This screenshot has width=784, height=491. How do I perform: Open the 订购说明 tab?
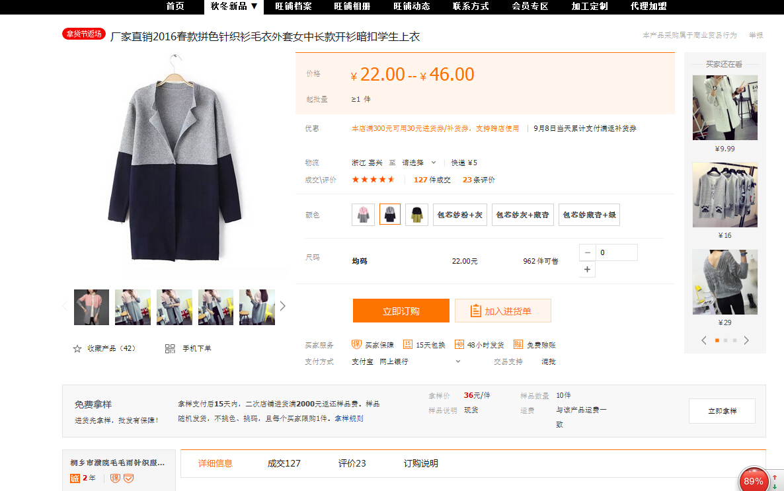click(421, 463)
